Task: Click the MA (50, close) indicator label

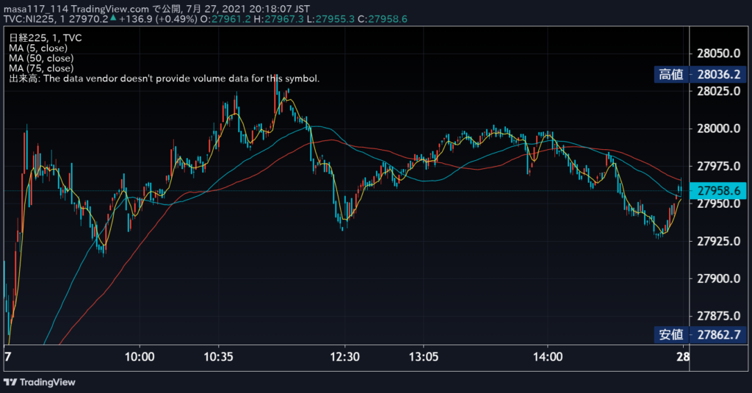Action: tap(41, 58)
